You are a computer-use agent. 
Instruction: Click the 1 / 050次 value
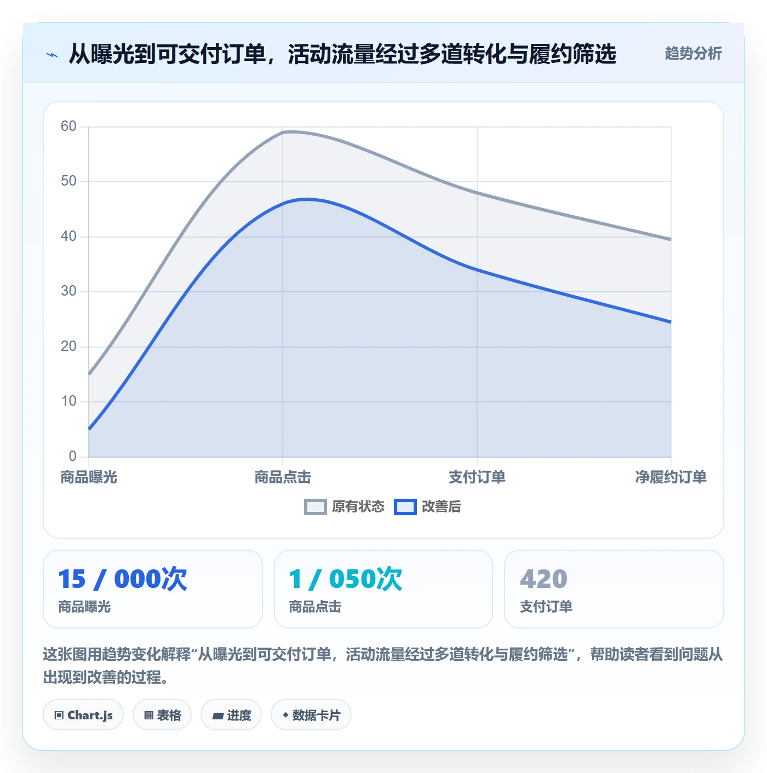346,579
